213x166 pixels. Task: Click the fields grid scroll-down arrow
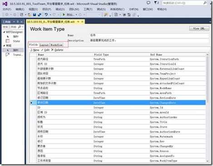[208, 161]
